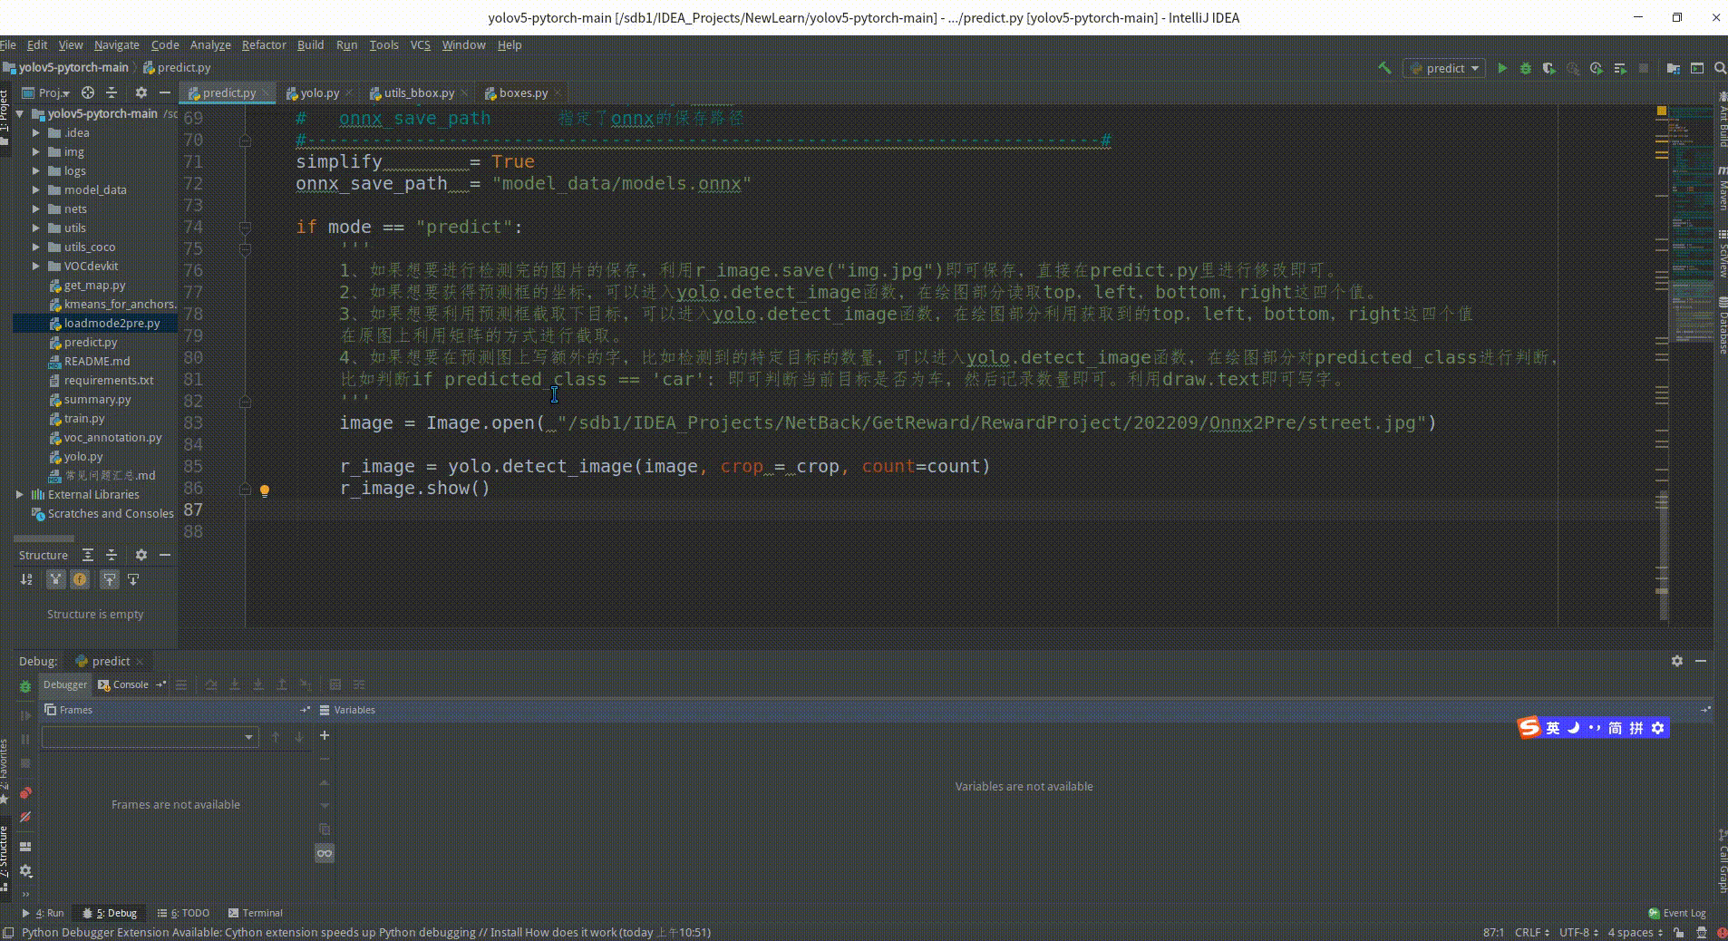Toggle Sogou English/Chinese mode
This screenshot has height=941, width=1728.
1553,728
